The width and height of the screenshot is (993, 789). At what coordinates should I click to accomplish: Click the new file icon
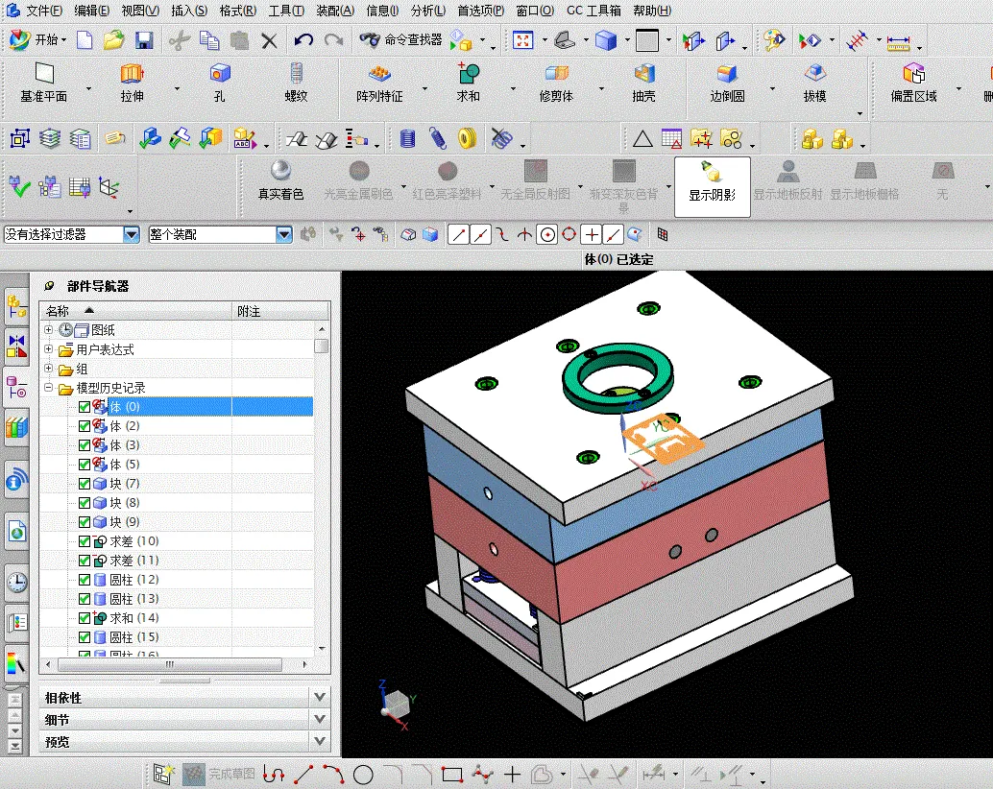[x=85, y=40]
